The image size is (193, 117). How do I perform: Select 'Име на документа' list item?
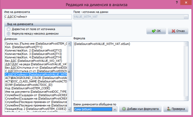(36, 92)
